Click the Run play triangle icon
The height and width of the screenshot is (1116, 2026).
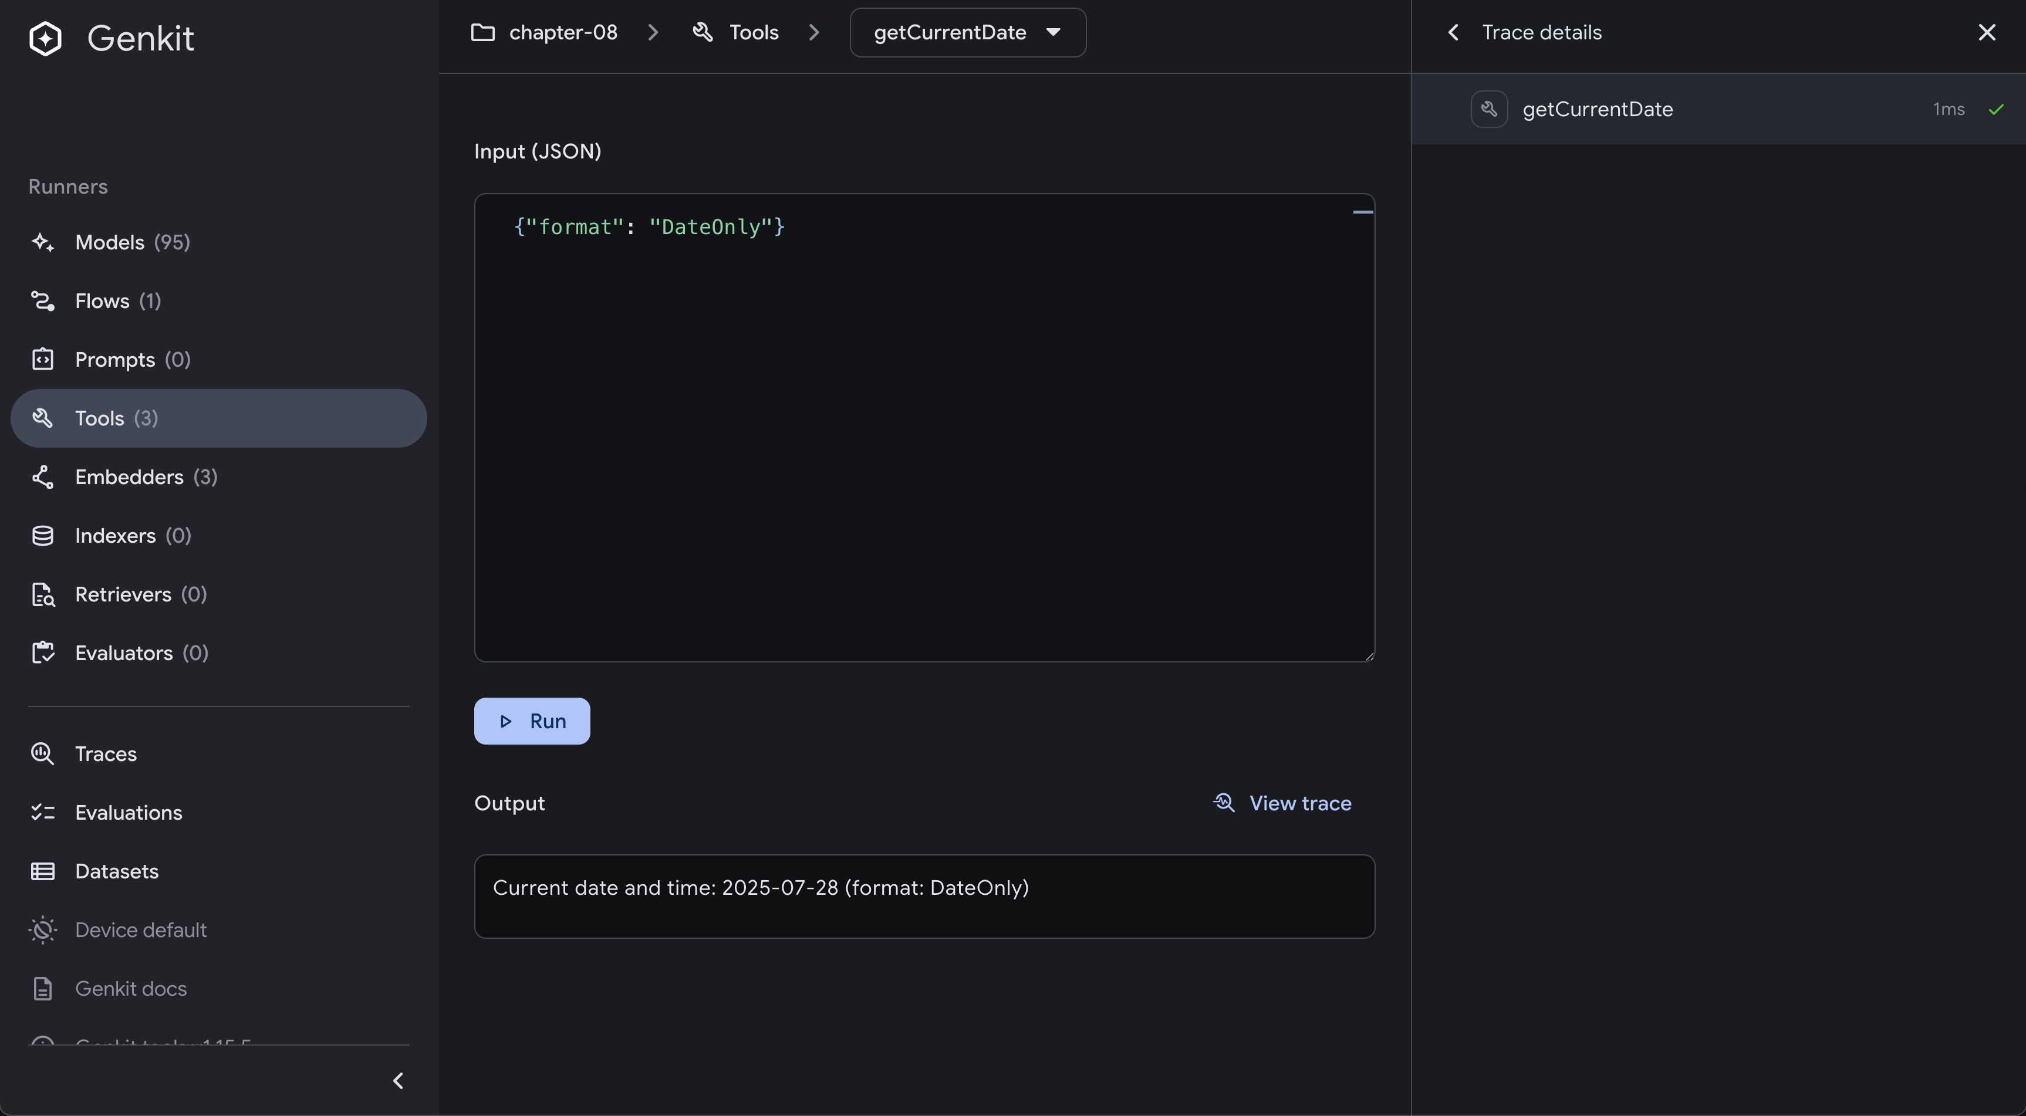click(506, 721)
